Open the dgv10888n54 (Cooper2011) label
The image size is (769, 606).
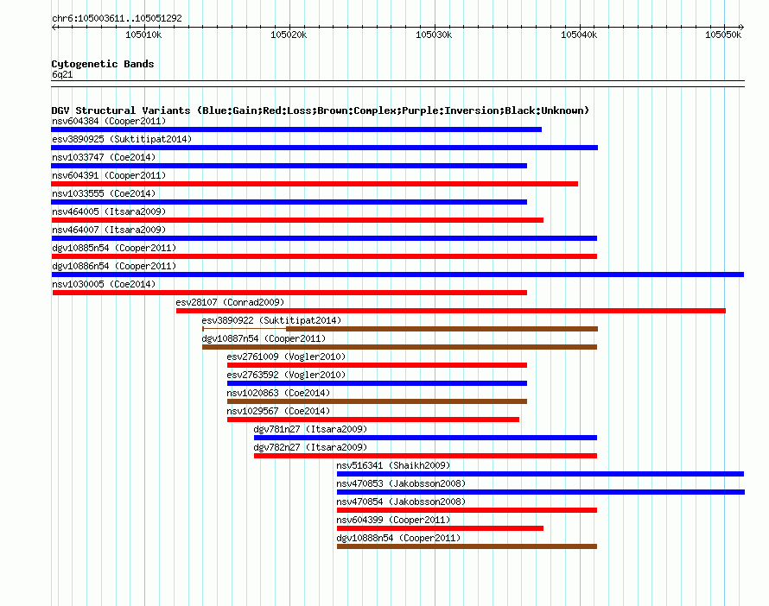[x=398, y=538]
